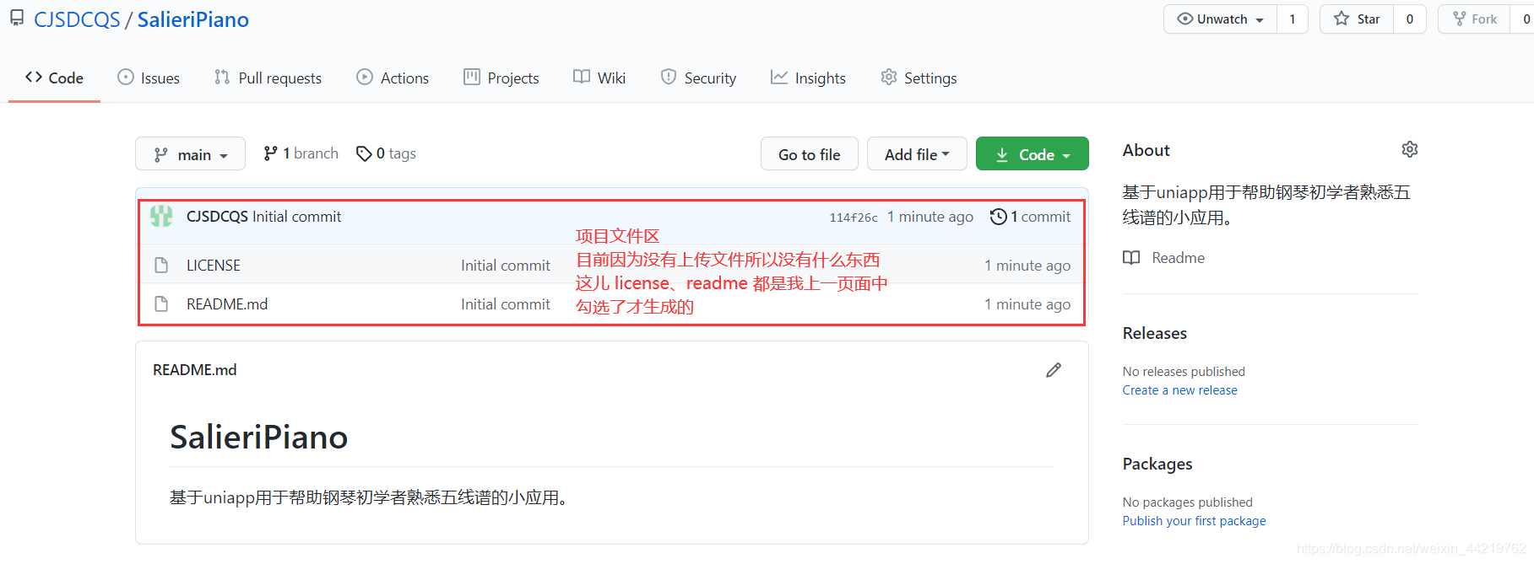Click the CJSDCQS avatar in commit row
This screenshot has width=1534, height=564.
[161, 216]
